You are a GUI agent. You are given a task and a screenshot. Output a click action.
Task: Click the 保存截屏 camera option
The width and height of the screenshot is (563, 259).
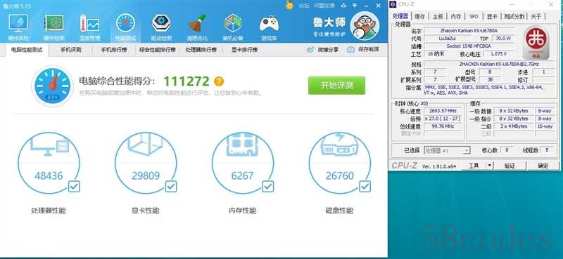coord(363,50)
